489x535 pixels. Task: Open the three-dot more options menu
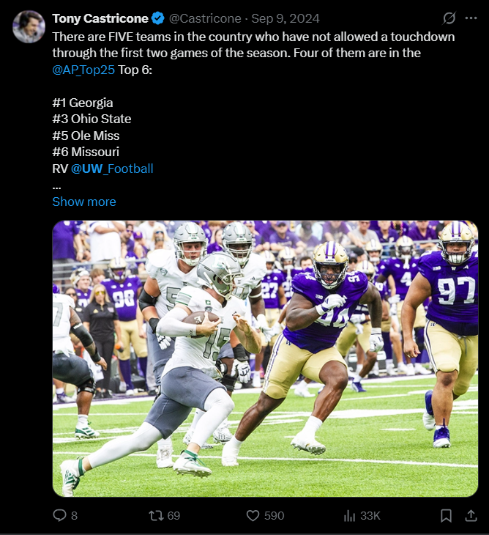point(471,18)
